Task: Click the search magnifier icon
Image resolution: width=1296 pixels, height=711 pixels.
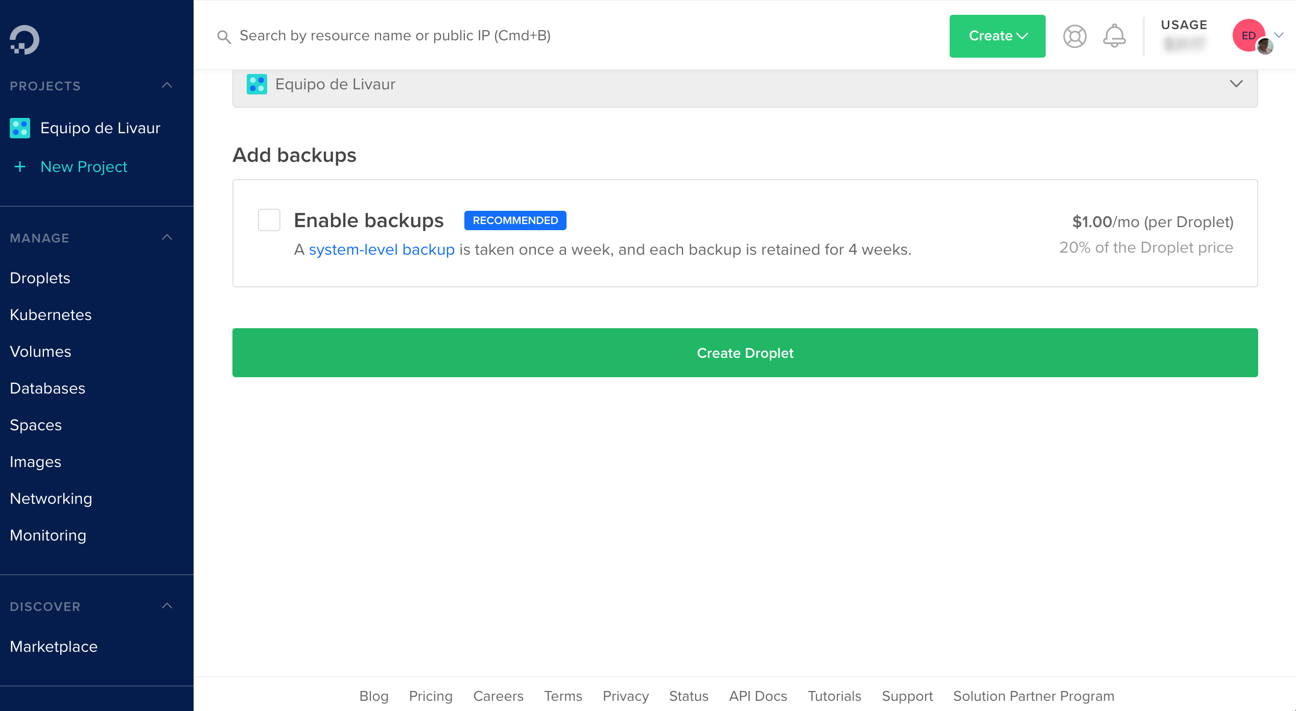Action: coord(224,36)
